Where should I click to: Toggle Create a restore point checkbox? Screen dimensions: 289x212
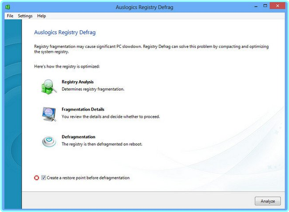pos(44,178)
